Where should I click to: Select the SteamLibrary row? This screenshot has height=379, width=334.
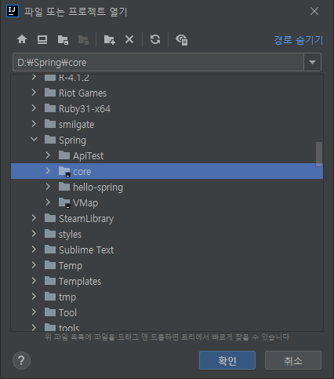coord(167,218)
